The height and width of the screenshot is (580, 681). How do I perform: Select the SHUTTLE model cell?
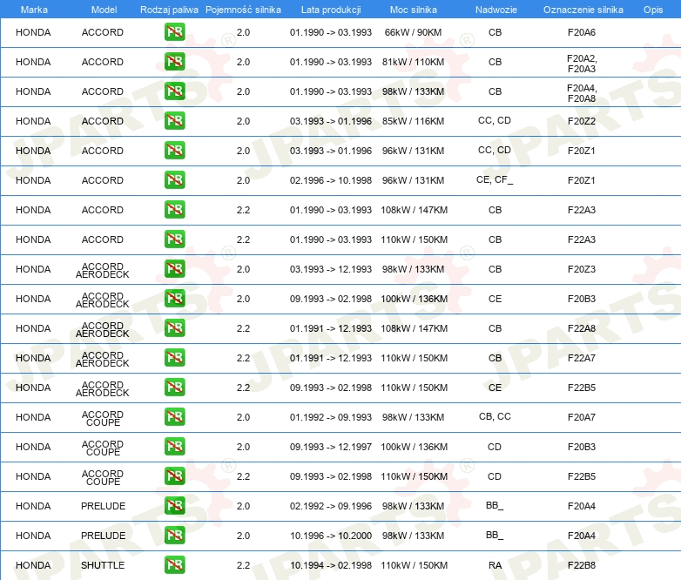coord(103,565)
